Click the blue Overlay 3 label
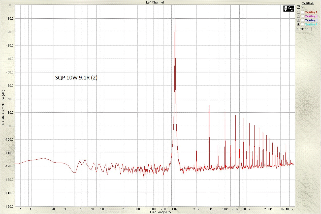This screenshot has height=214, width=321. [x=311, y=20]
